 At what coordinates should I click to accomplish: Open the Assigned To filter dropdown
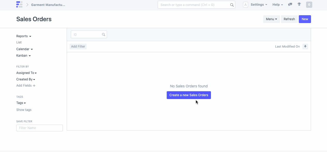pos(26,73)
